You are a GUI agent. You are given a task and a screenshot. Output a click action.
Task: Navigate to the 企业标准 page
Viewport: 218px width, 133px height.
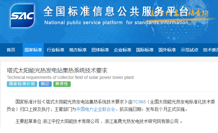(x=122, y=50)
